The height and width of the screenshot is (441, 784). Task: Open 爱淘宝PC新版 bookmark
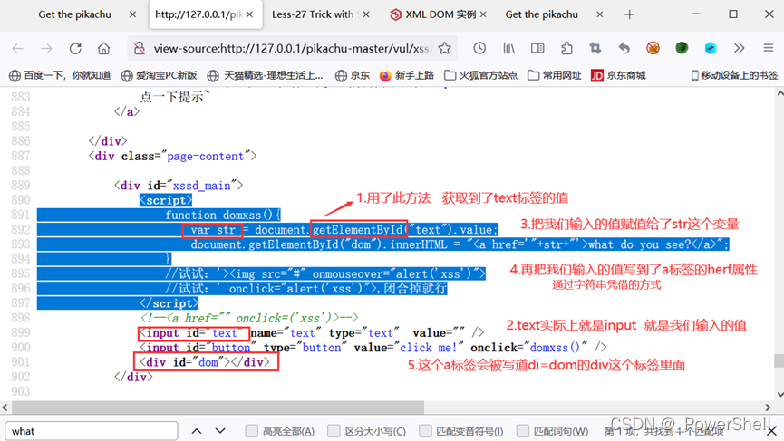159,75
